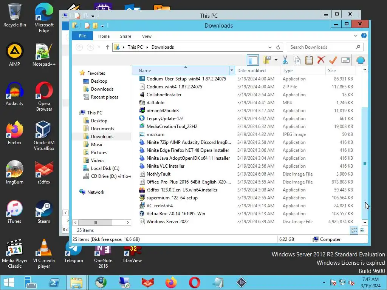Click the file list vertical scrollbar thumb
The image size is (387, 290).
pos(365,163)
